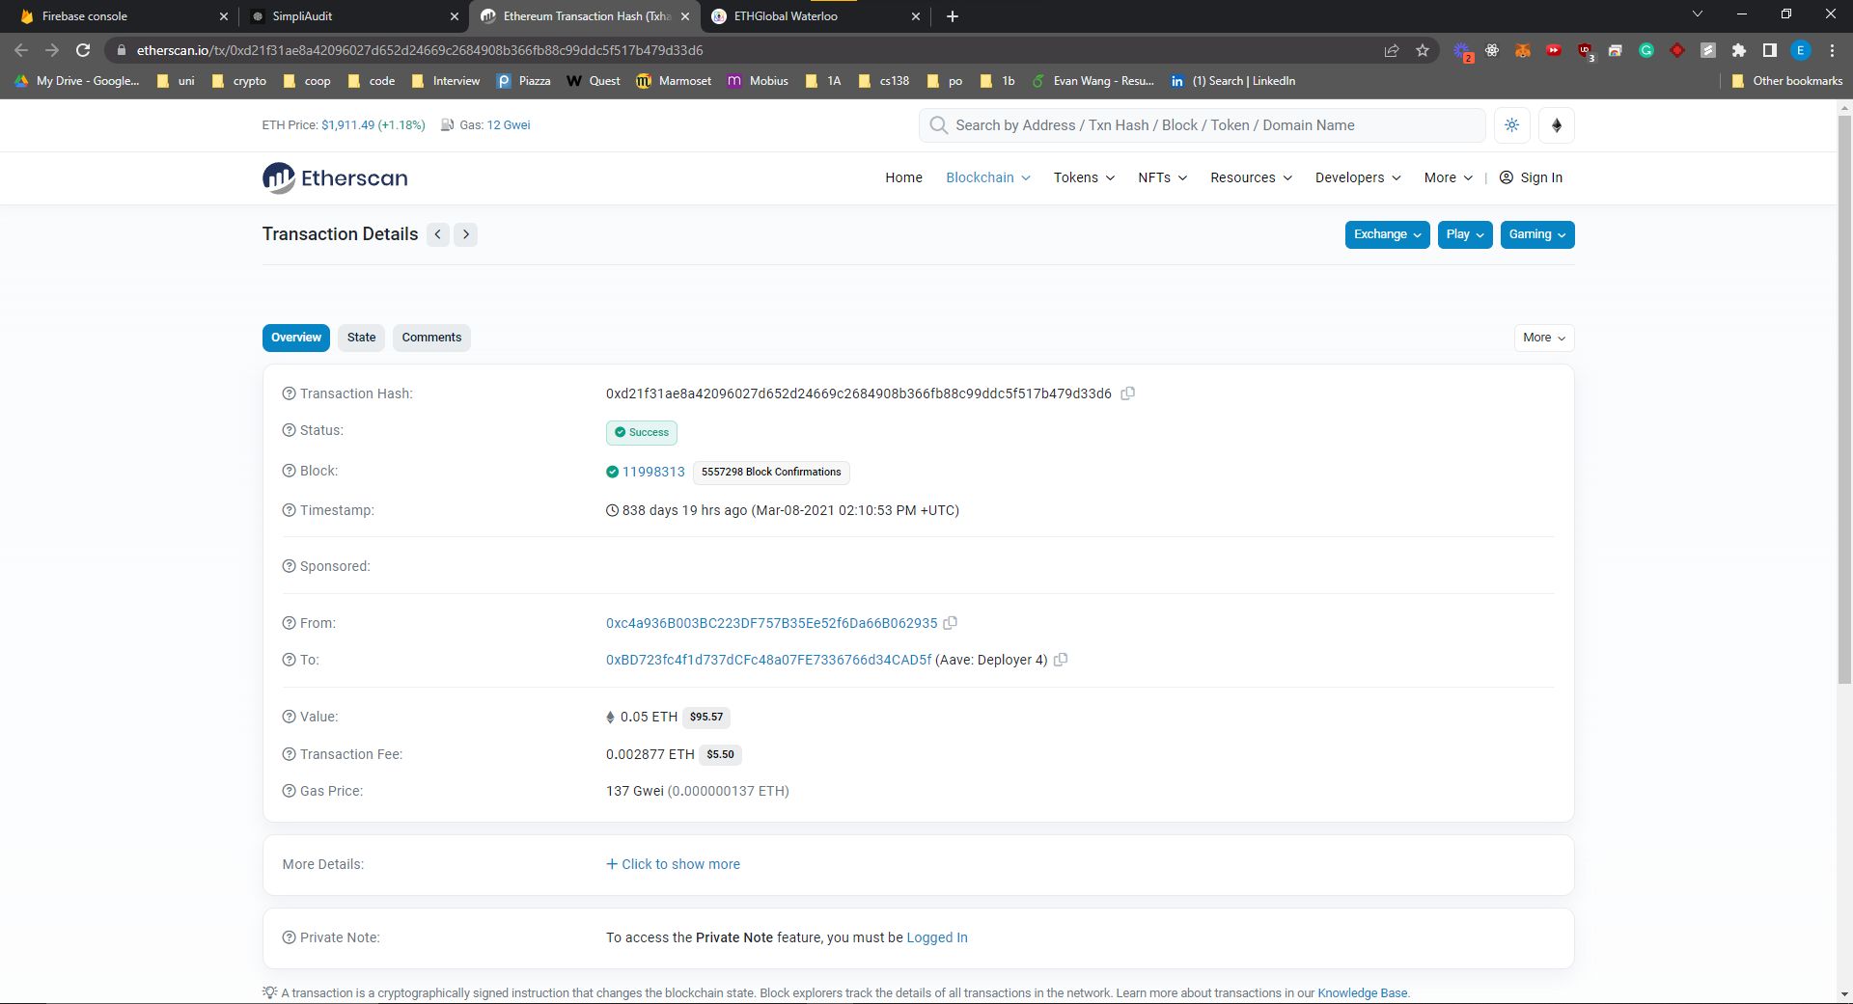This screenshot has width=1853, height=1004.
Task: Copy the From address
Action: point(950,623)
